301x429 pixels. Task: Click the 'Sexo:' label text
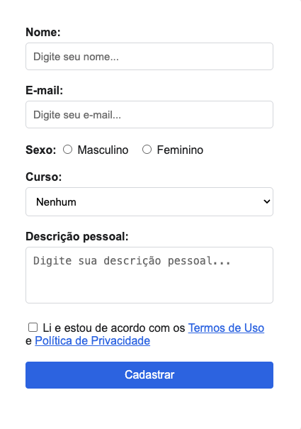[41, 150]
